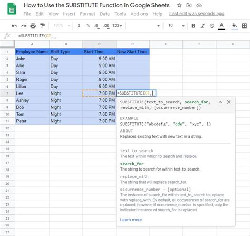Apply italic formatting

(203, 26)
